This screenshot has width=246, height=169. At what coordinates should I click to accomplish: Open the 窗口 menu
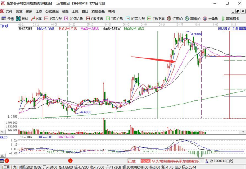(x=85, y=11)
